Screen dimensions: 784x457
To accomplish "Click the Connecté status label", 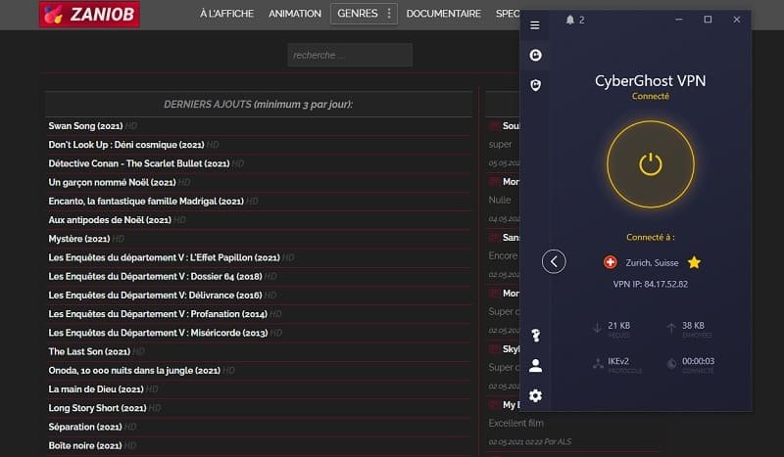I will [651, 96].
